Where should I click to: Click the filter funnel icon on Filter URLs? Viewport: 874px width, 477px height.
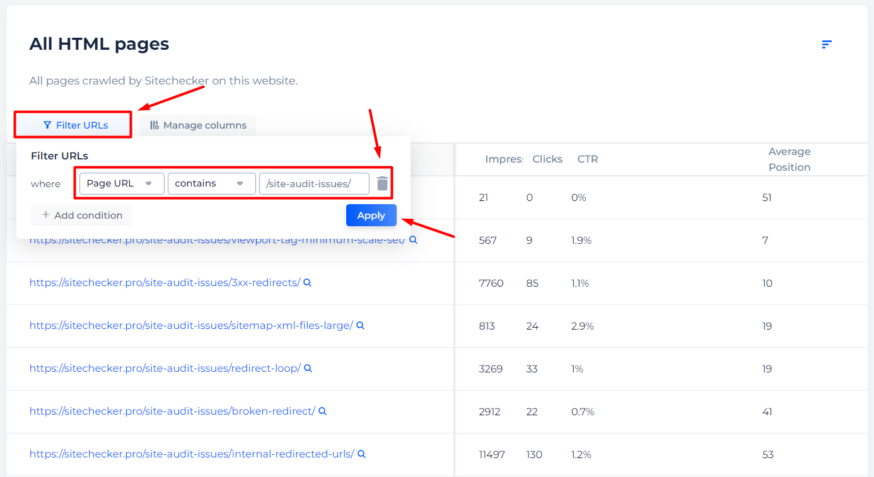coord(47,125)
